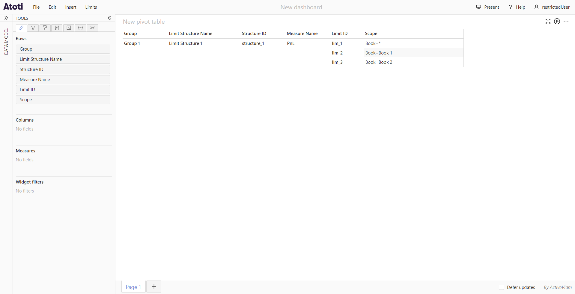Open the Limits menu
Image resolution: width=575 pixels, height=294 pixels.
pyautogui.click(x=91, y=7)
